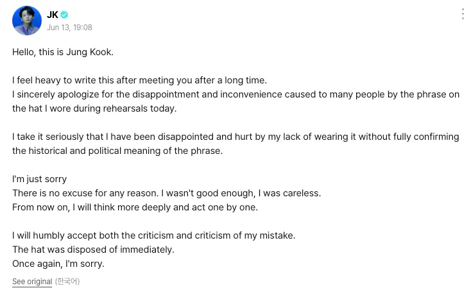The width and height of the screenshot is (471, 297).
Task: Click the 19:08 time in the timestamp
Action: click(83, 28)
